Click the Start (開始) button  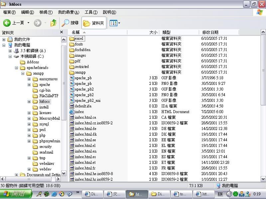[16, 194]
